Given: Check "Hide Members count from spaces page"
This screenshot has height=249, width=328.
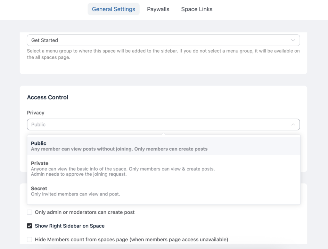Looking at the screenshot, I should (x=29, y=239).
